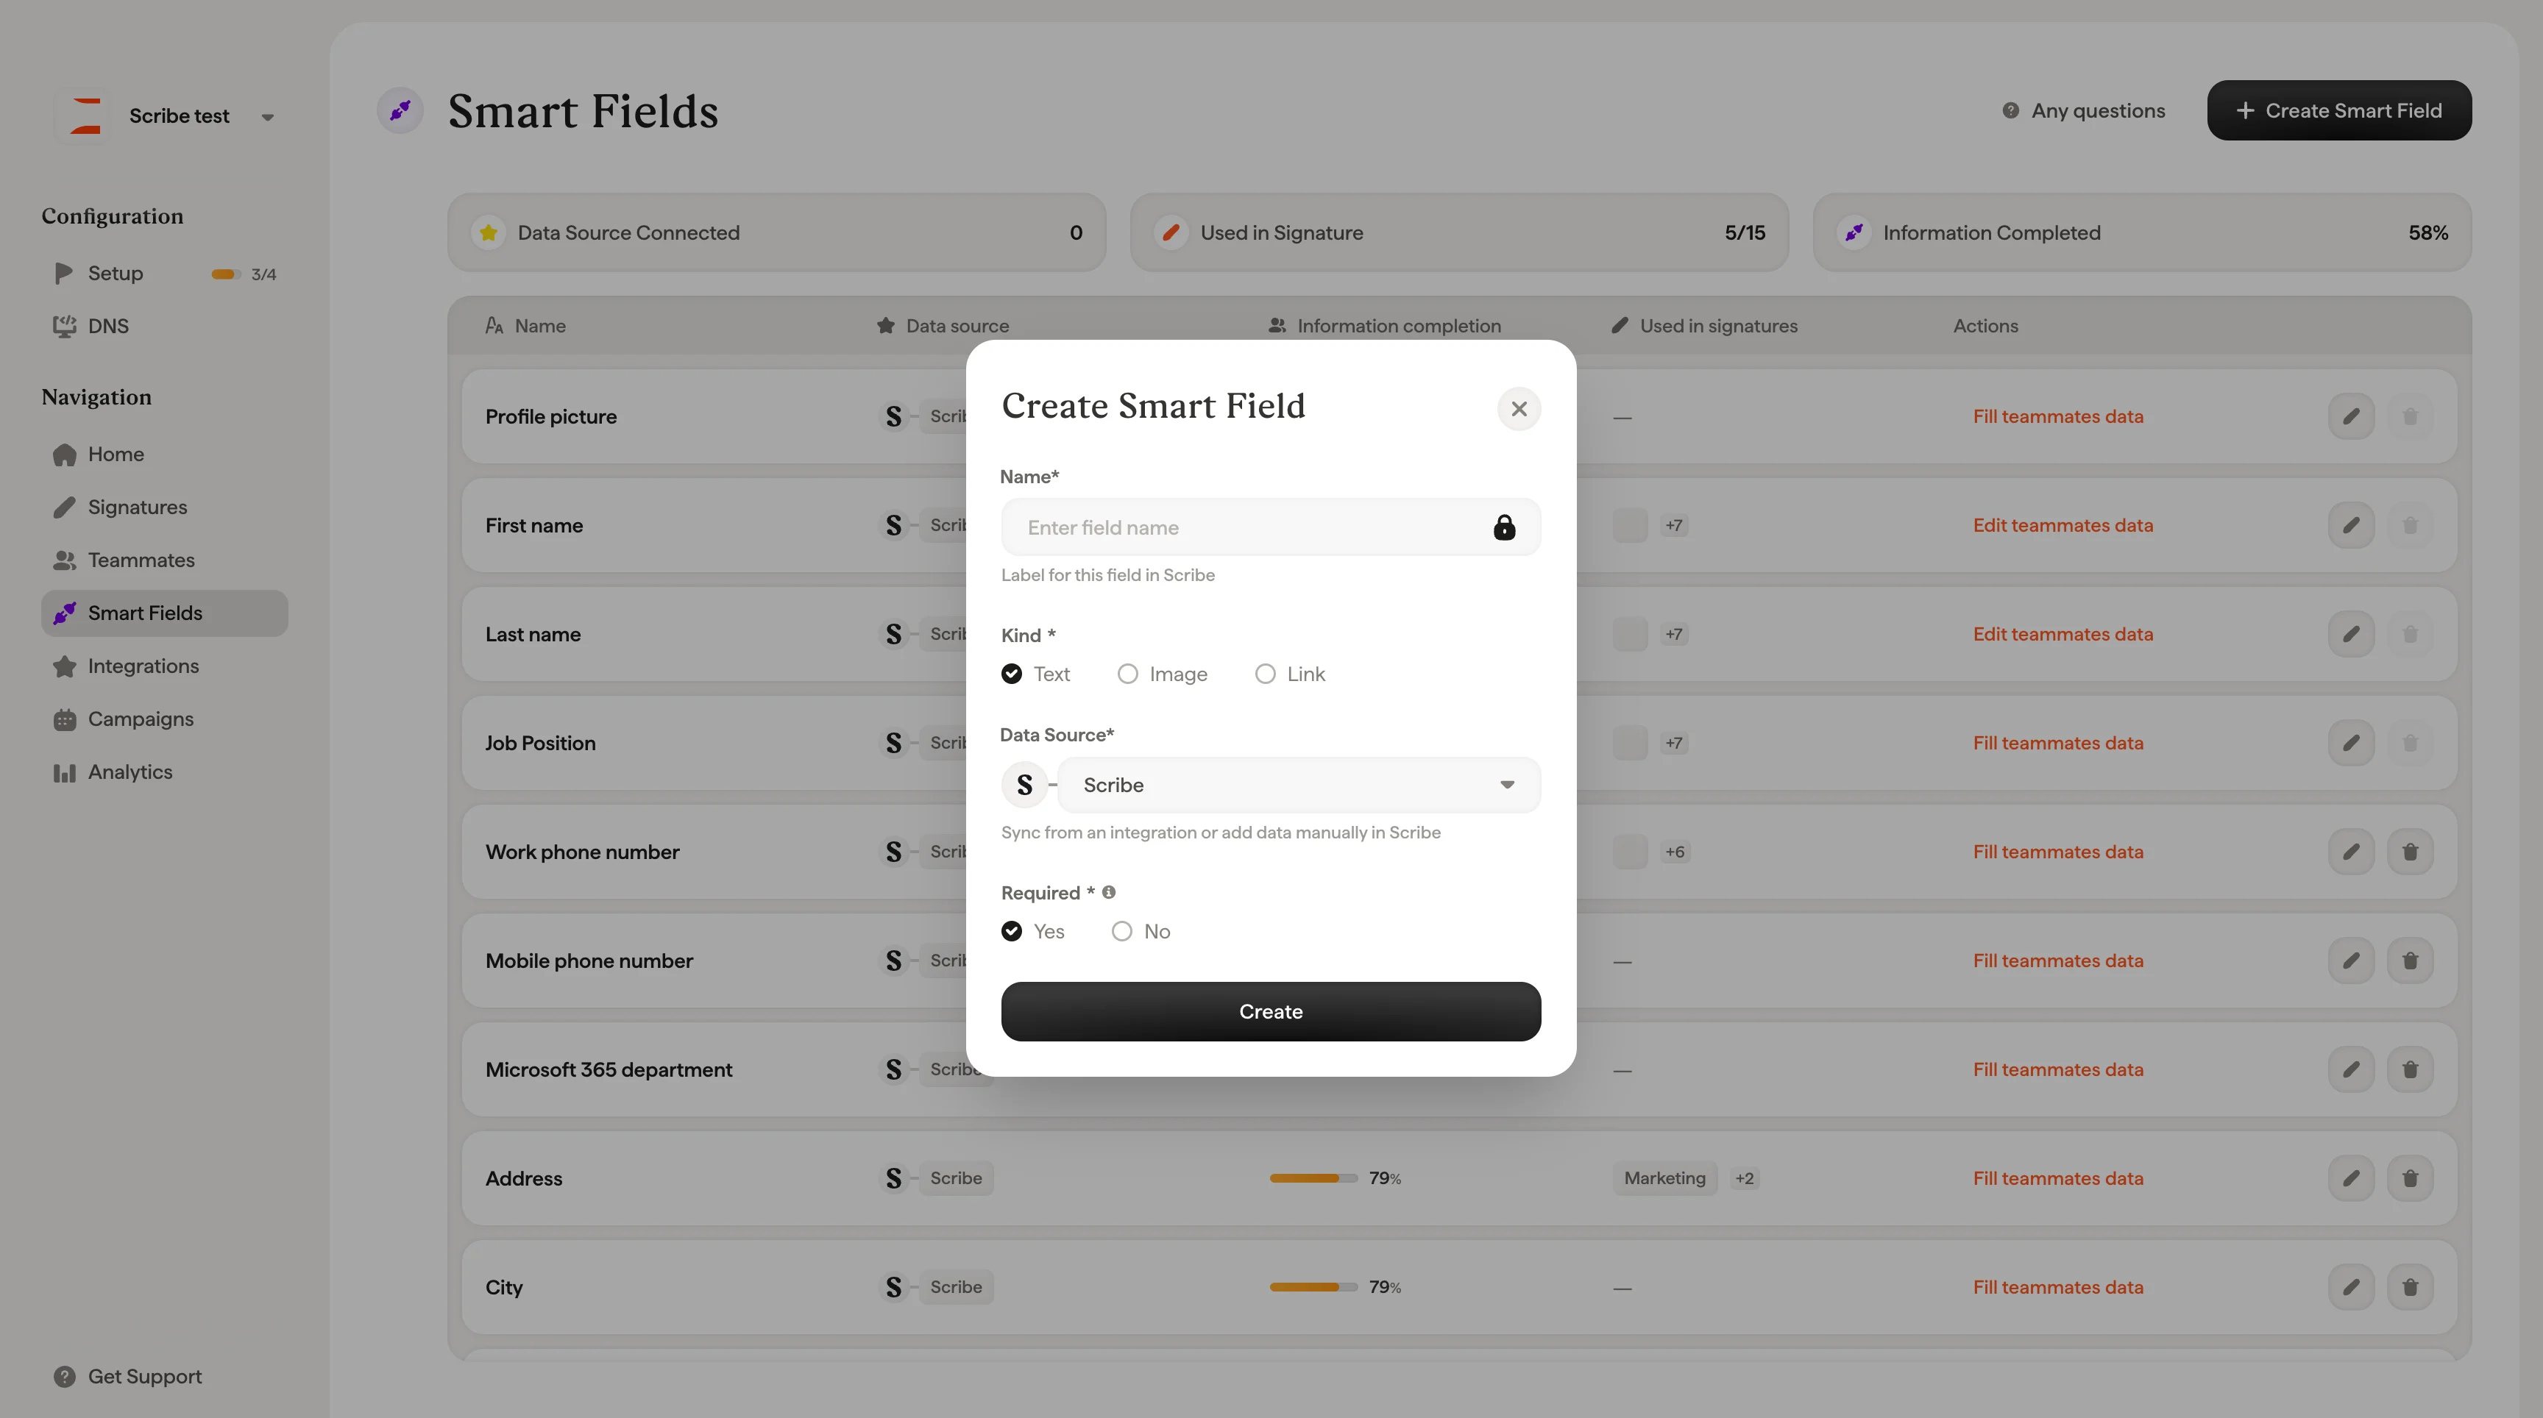Screen dimensions: 2543x1418
Task: Sort by Name column header
Action: click(525, 326)
